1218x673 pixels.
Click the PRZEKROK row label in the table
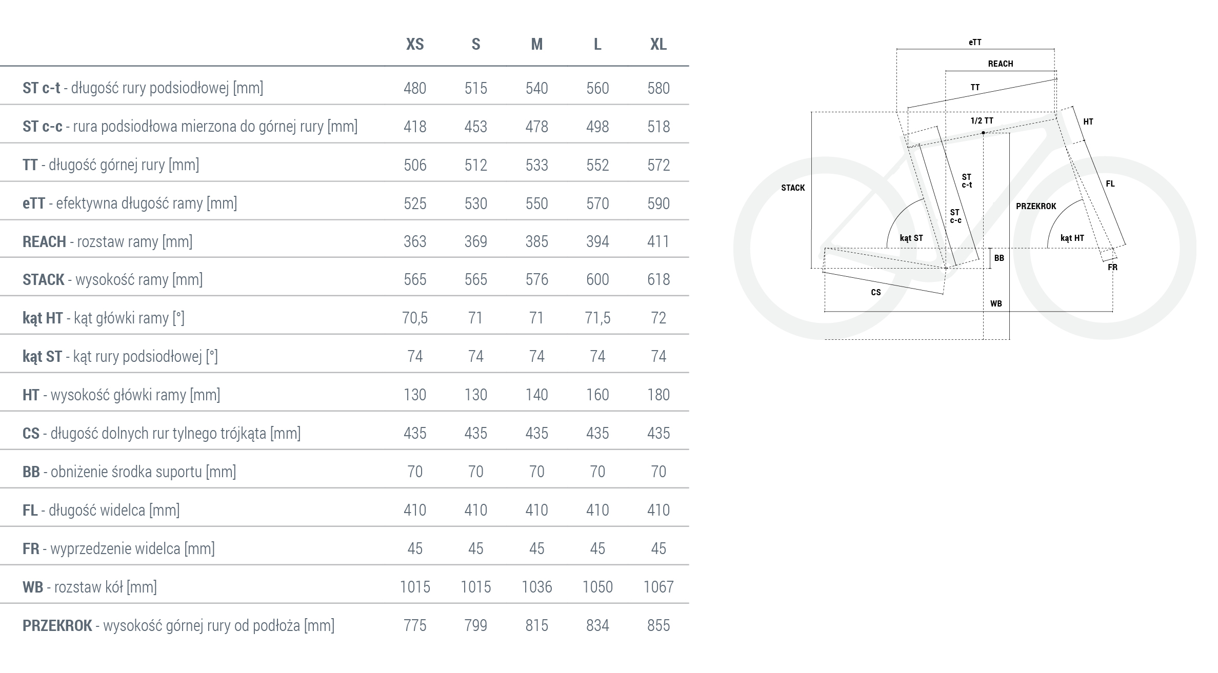click(x=178, y=626)
